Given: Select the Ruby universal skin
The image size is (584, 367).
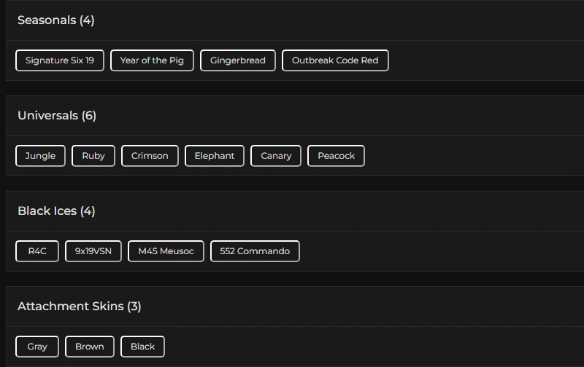Looking at the screenshot, I should pos(93,156).
